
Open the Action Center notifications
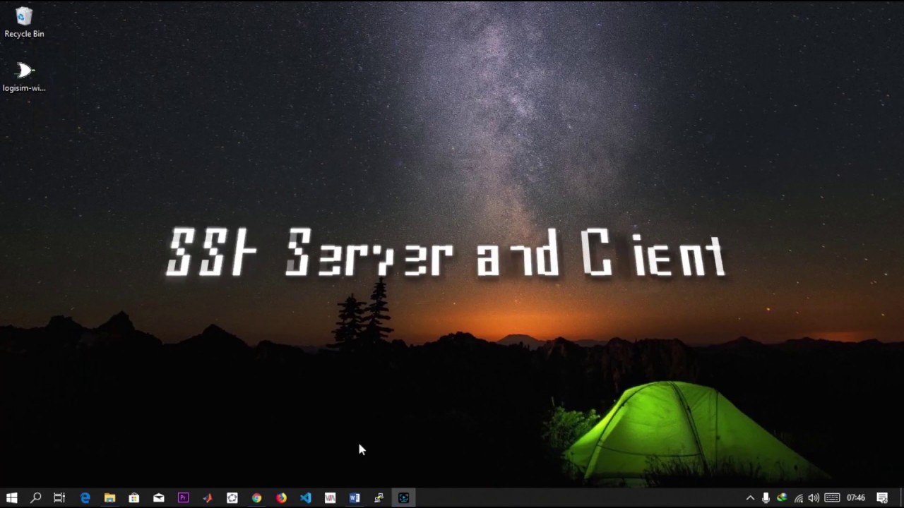[x=882, y=498]
